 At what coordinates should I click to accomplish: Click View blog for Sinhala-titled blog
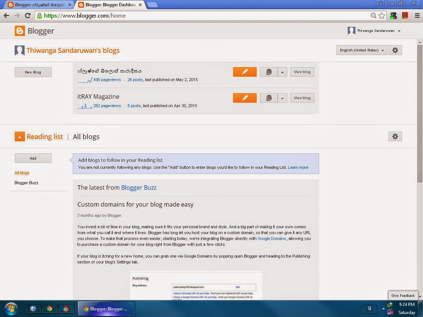coord(302,72)
